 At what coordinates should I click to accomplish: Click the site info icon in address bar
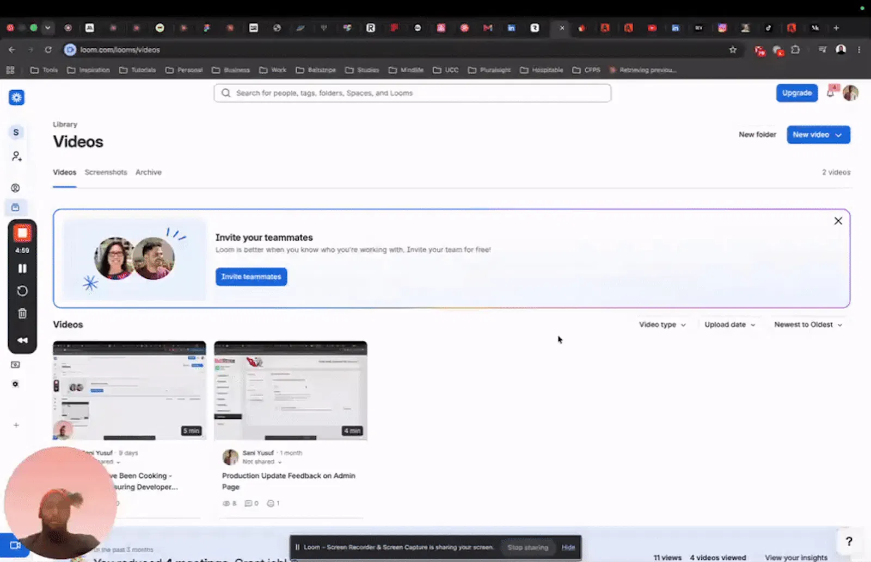pos(70,49)
